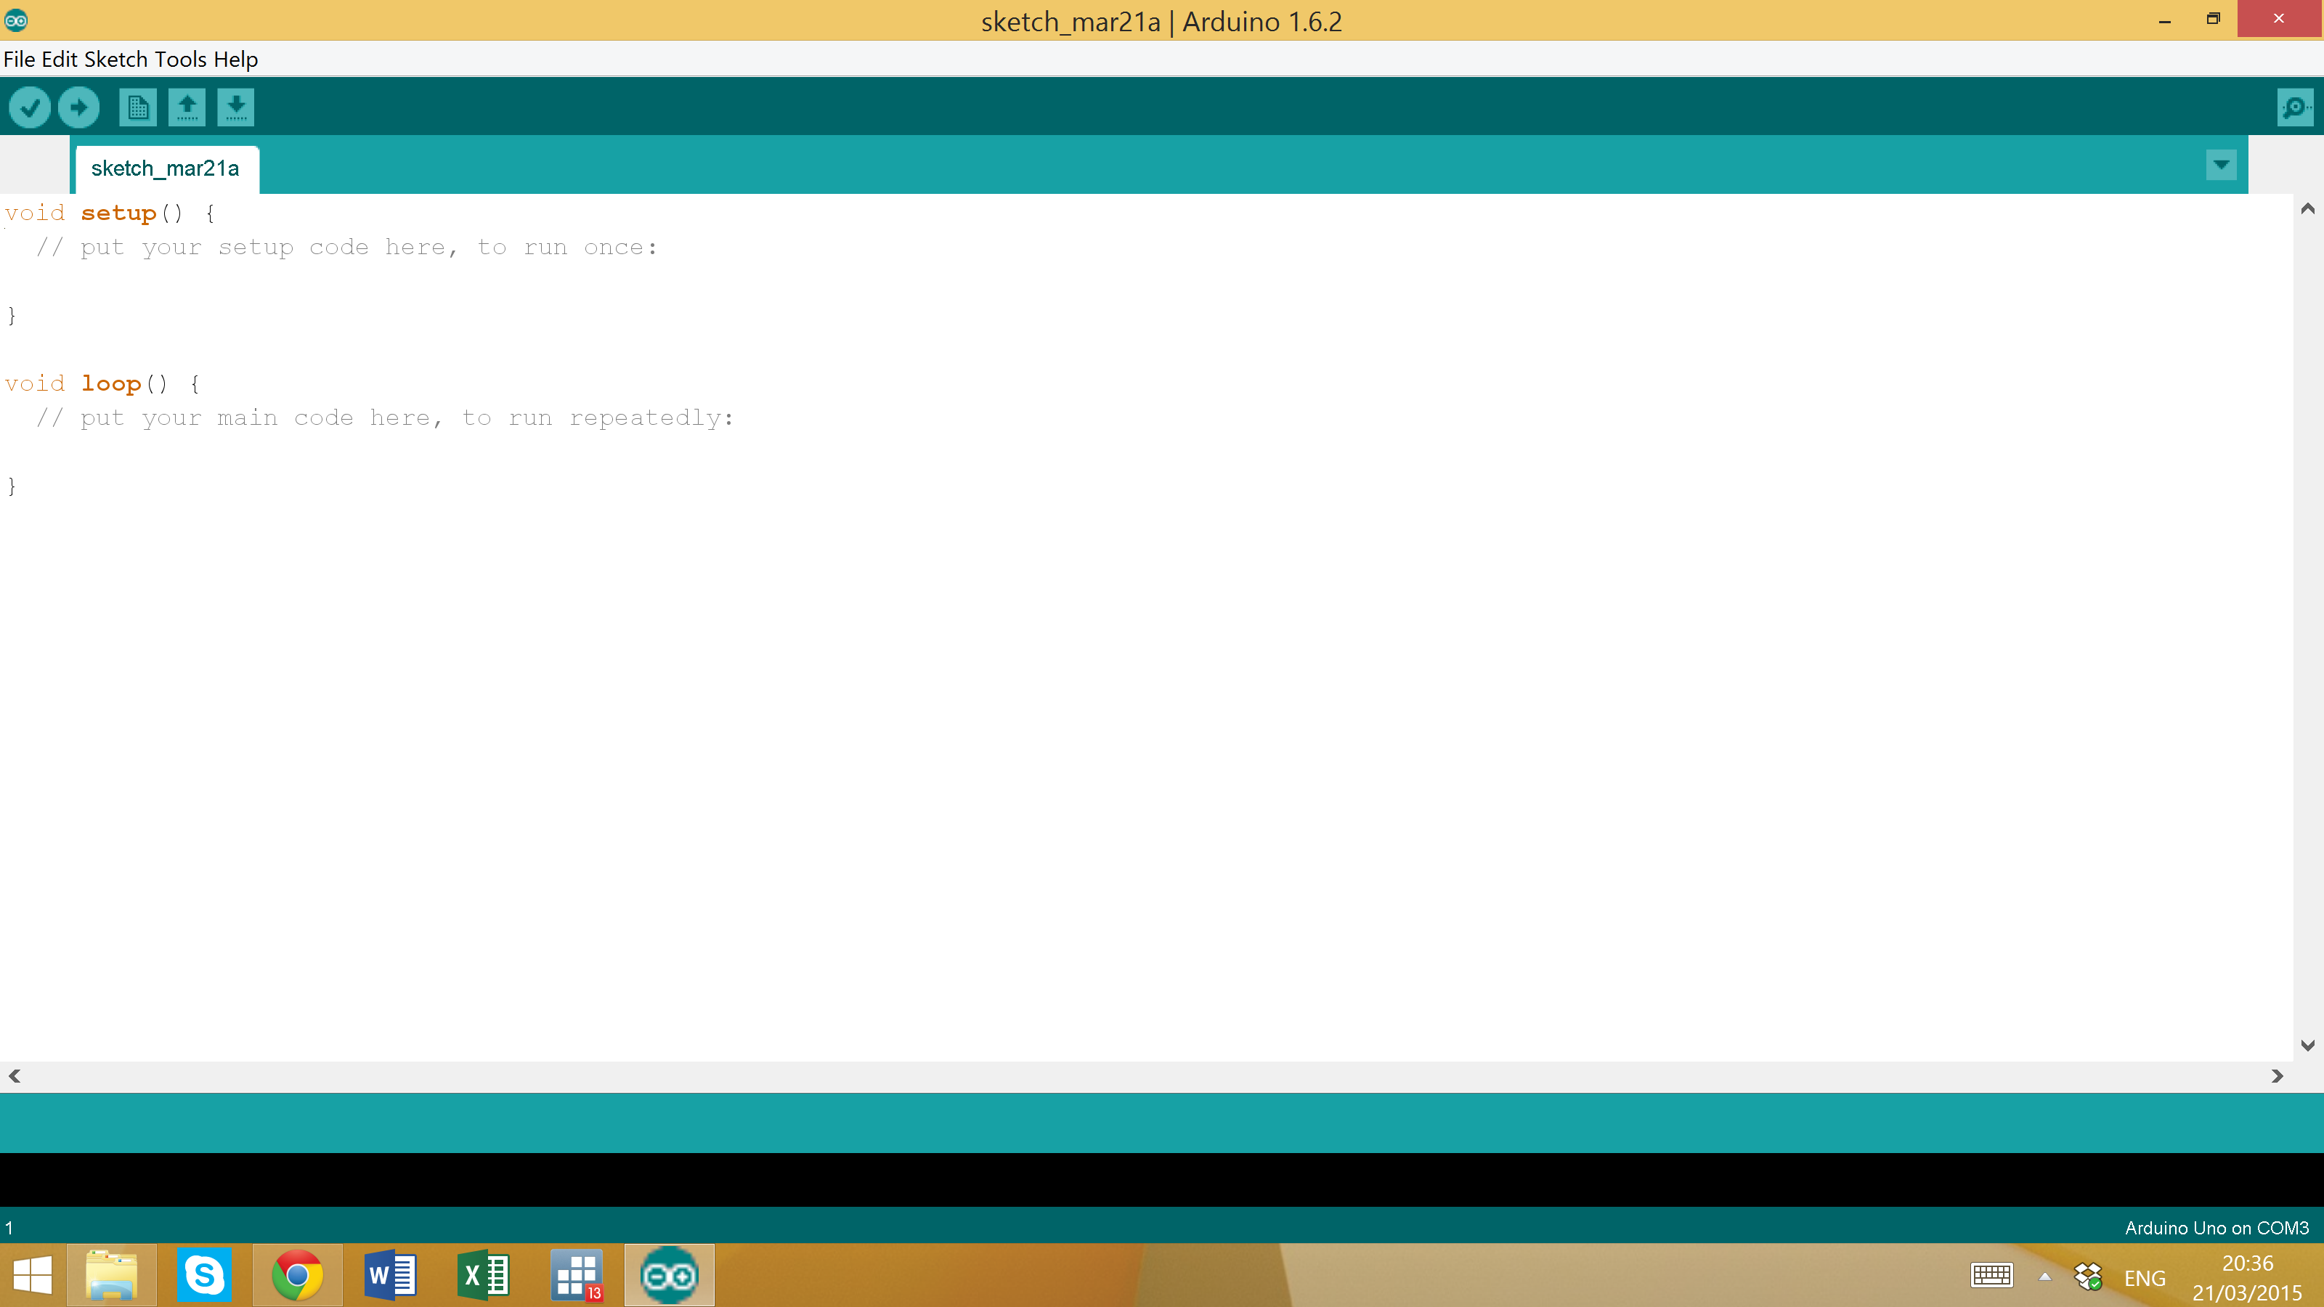The height and width of the screenshot is (1307, 2324).
Task: Click the line number 1 in status bar
Action: (x=9, y=1228)
